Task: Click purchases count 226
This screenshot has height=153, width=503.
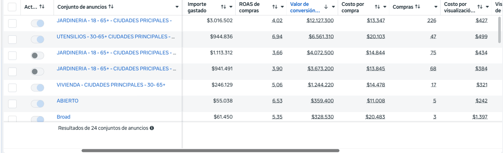Action: pyautogui.click(x=432, y=20)
